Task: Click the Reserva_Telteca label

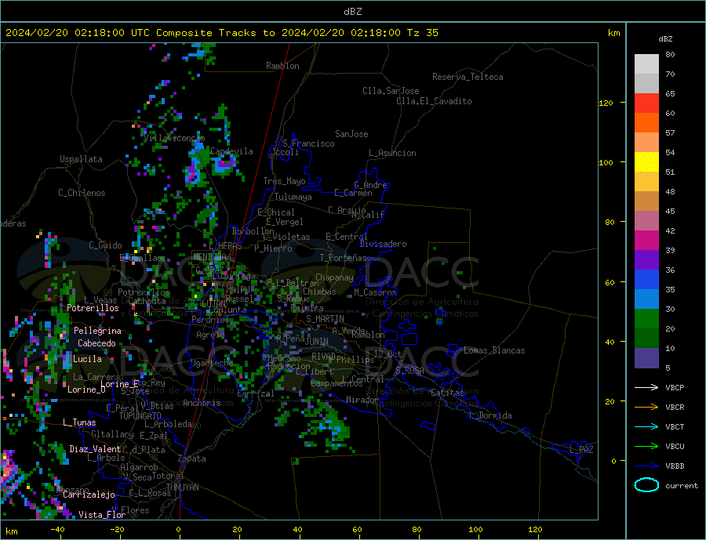Action: 468,77
